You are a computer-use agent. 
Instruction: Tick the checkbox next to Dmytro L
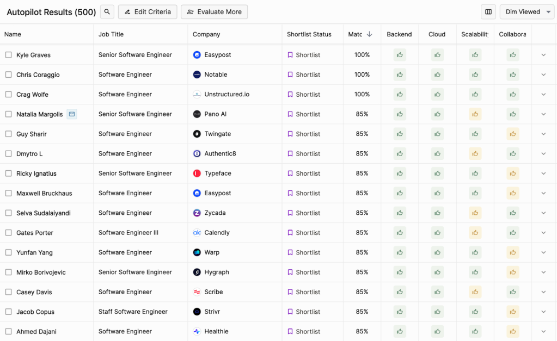[x=9, y=154]
